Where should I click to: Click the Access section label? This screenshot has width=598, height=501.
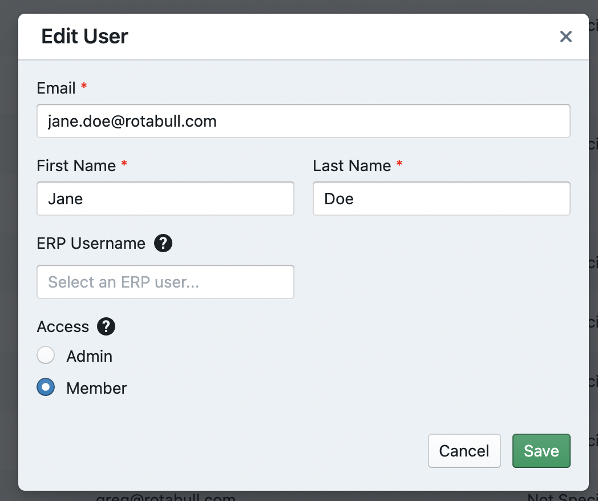click(x=63, y=327)
